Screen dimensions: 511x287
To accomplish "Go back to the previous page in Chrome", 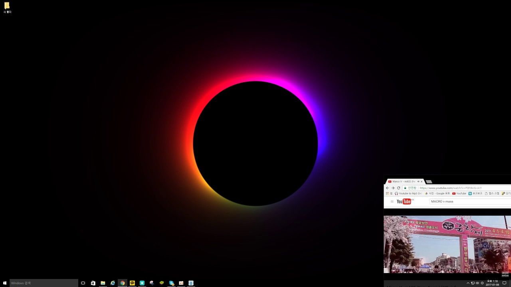I will click(x=387, y=188).
